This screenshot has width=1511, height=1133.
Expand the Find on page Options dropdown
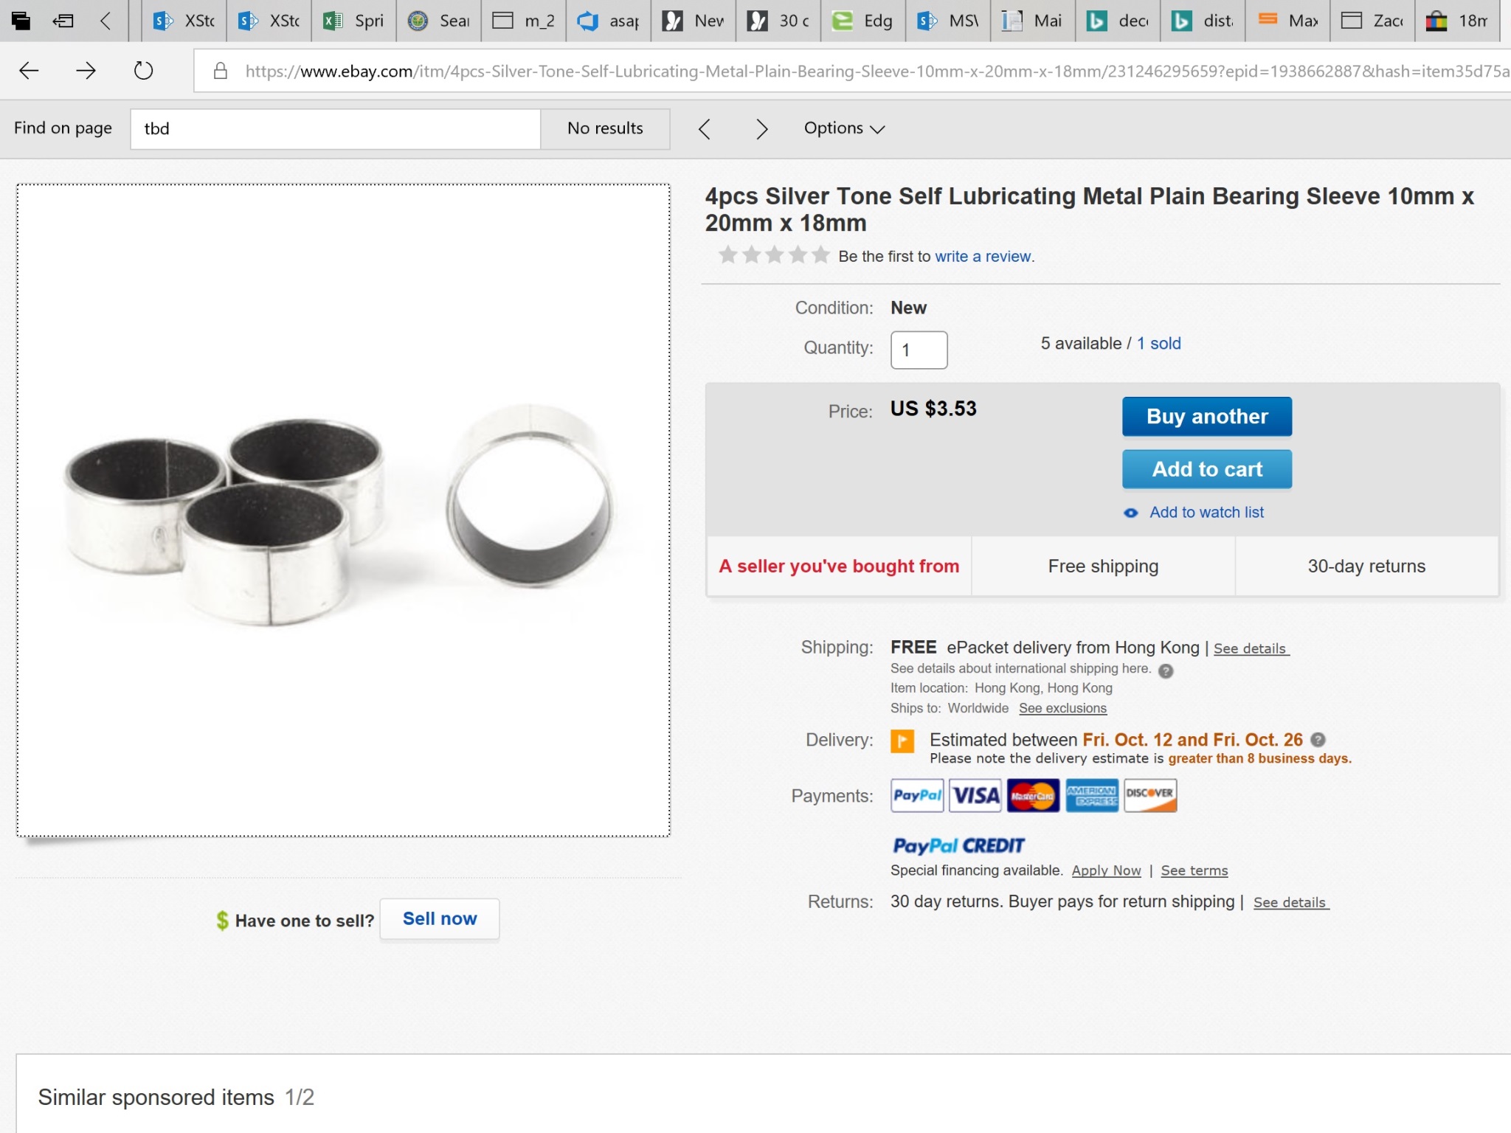click(844, 128)
